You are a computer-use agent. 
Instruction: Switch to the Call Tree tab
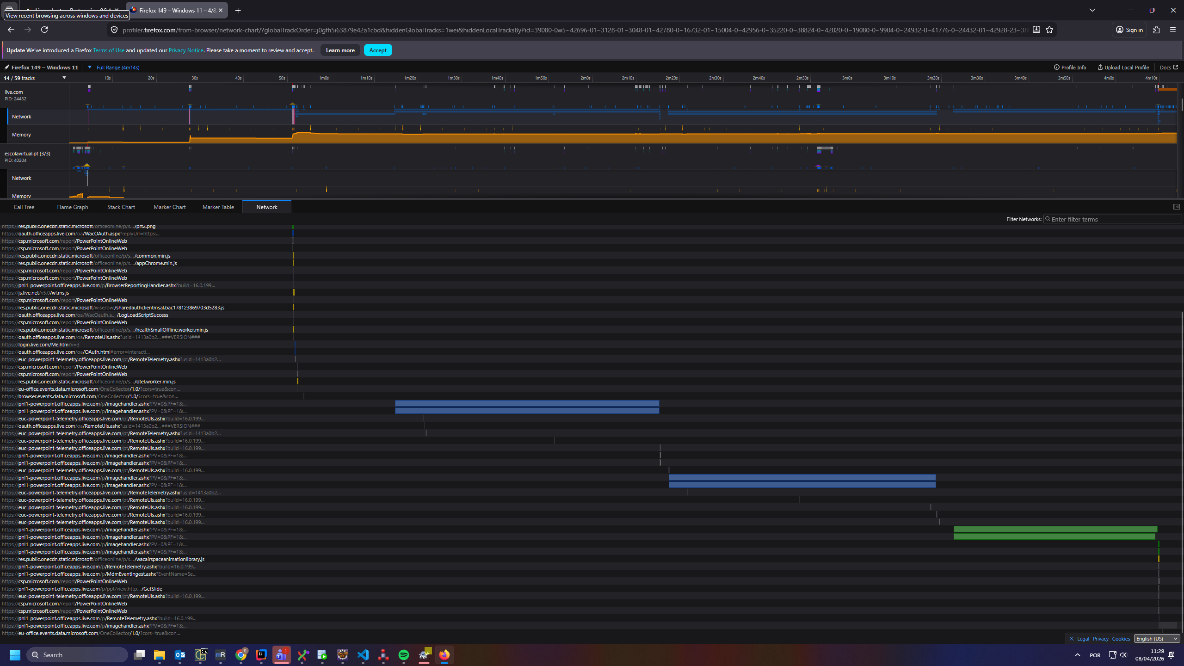click(24, 207)
